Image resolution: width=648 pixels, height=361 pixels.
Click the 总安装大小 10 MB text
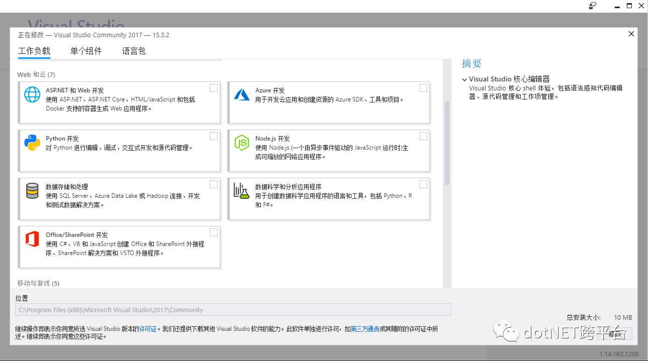point(599,317)
